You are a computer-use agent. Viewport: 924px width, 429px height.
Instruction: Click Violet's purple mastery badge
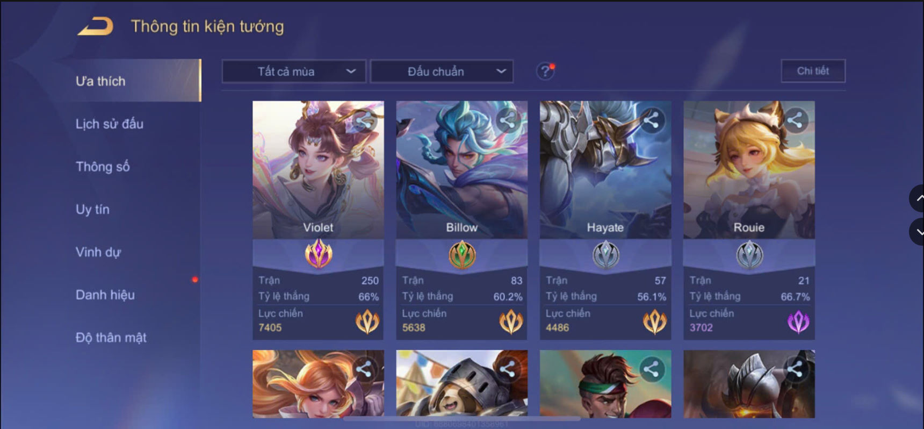click(x=319, y=254)
